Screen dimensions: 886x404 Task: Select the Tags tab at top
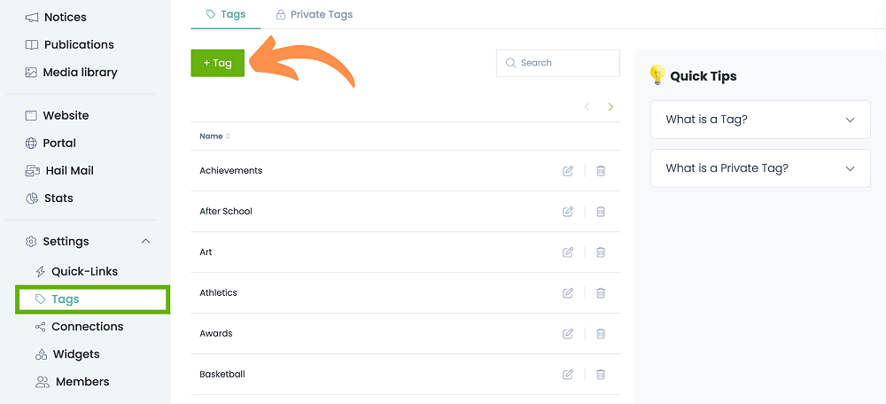(x=225, y=14)
